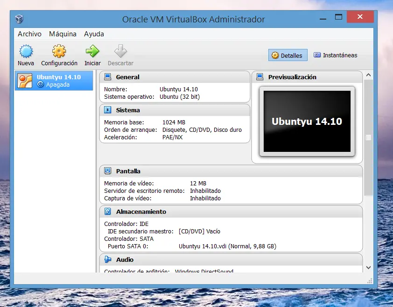Click the Ubuntyu 14.10 preview thumbnail
The width and height of the screenshot is (393, 307).
coord(307,121)
